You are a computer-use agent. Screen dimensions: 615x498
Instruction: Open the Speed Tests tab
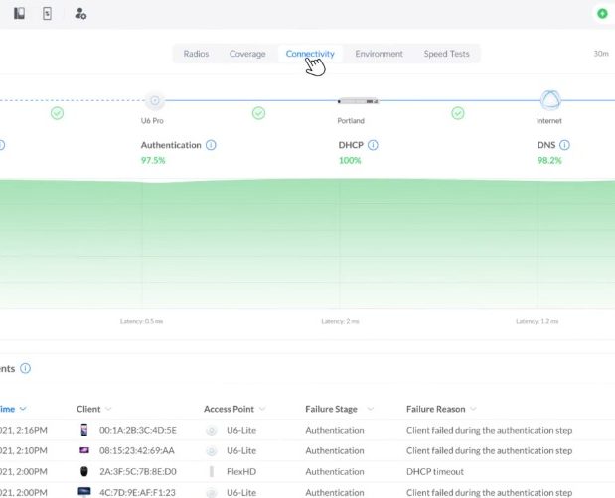[446, 54]
